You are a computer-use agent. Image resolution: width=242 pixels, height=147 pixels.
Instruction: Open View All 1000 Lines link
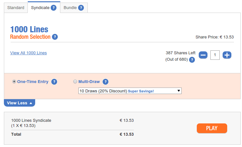28,53
